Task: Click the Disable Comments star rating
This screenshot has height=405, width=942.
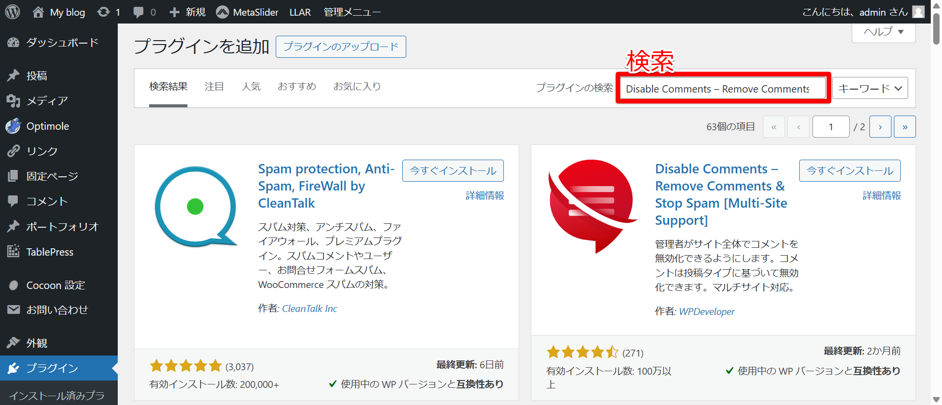Action: click(582, 352)
